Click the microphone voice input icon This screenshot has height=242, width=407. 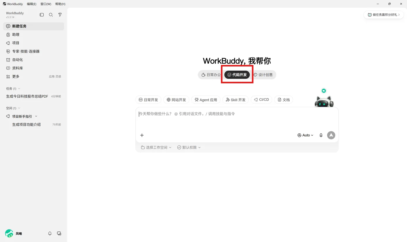pos(321,135)
